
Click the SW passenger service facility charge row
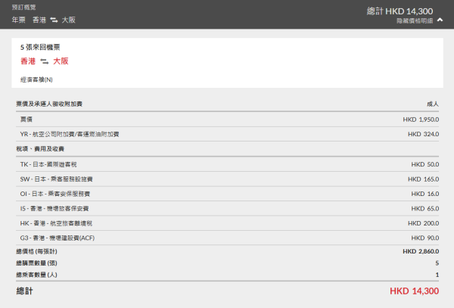pyautogui.click(x=227, y=179)
